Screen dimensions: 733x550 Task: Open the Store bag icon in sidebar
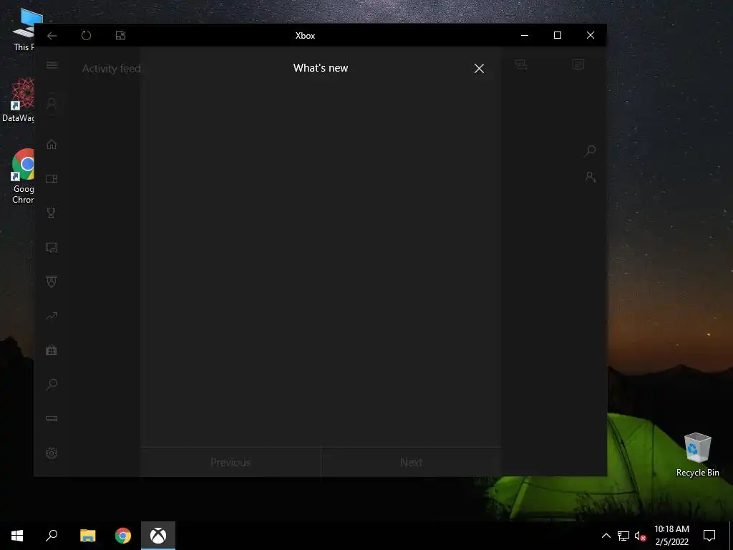click(x=52, y=349)
